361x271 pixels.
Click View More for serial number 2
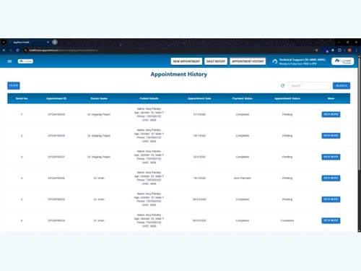pos(331,136)
